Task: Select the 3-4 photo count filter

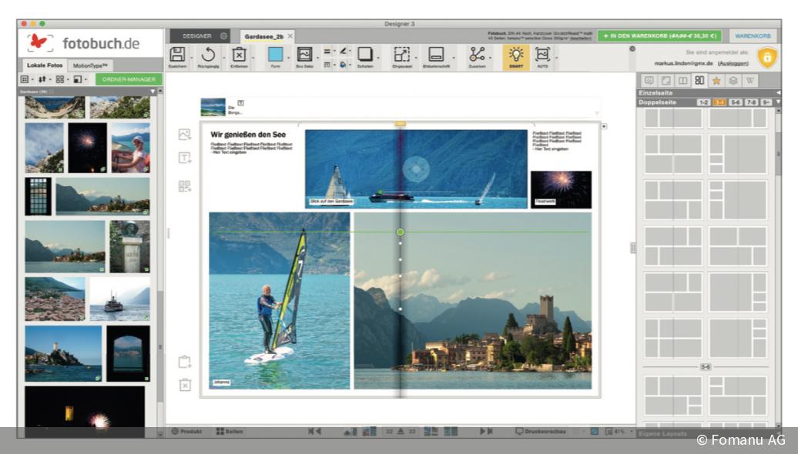Action: tap(719, 102)
